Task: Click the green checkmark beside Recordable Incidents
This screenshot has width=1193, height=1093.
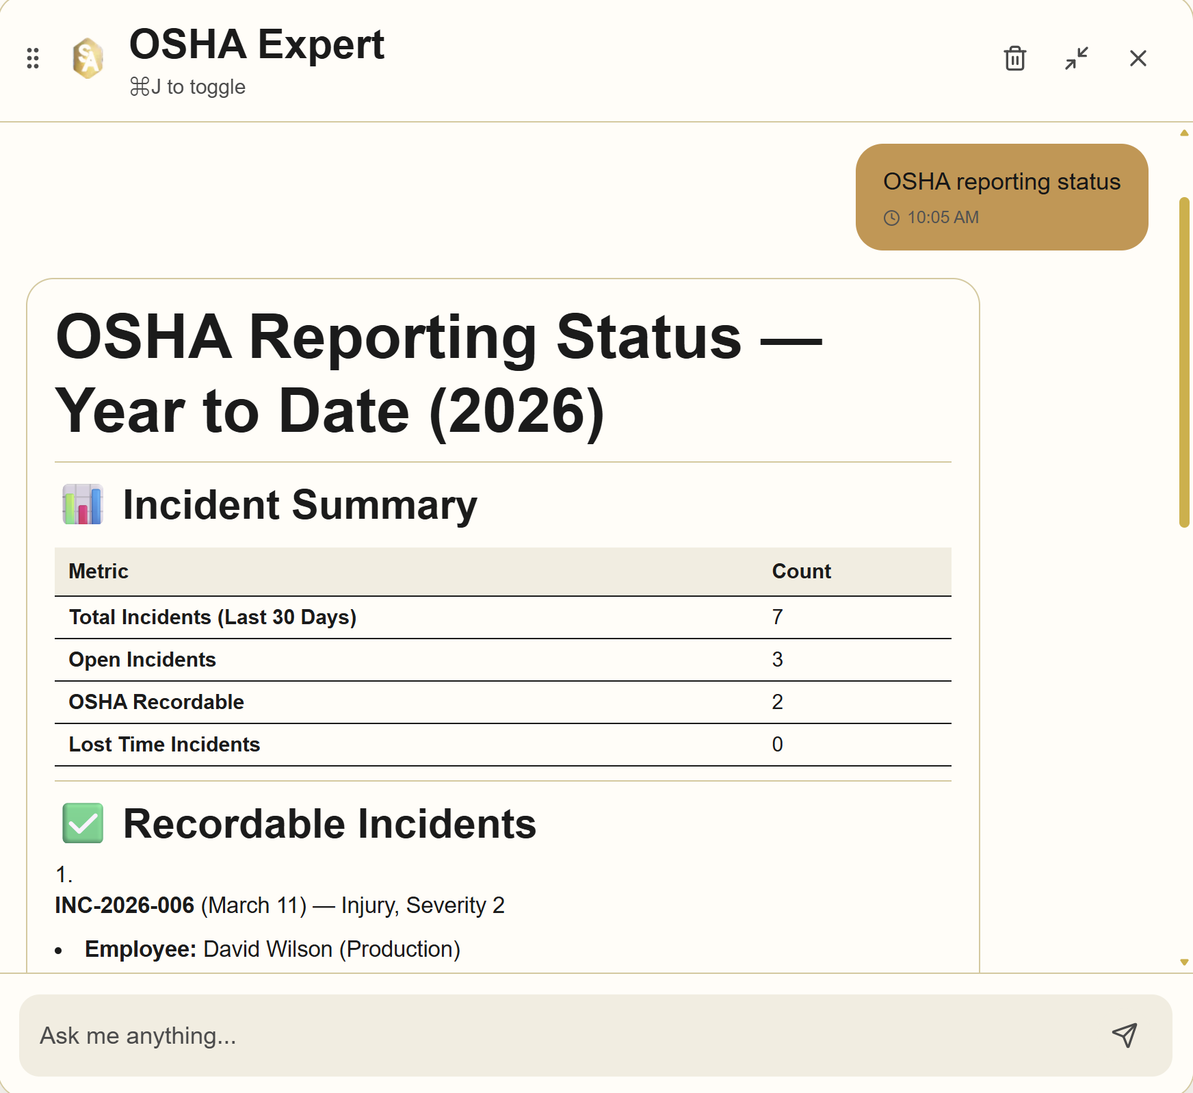Action: [82, 823]
